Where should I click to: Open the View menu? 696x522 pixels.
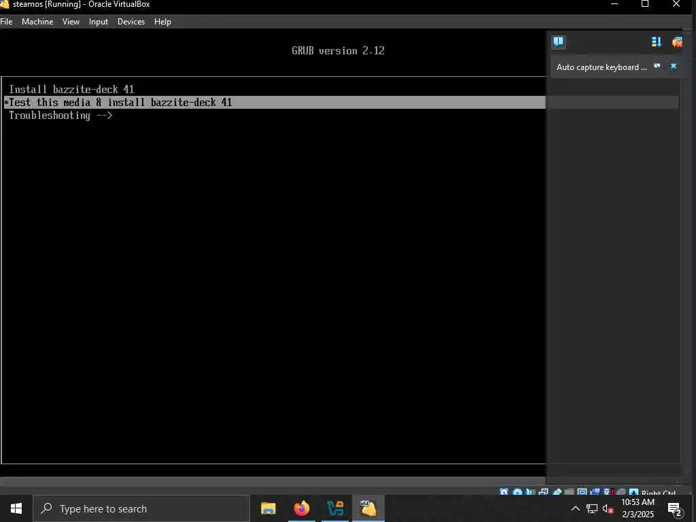click(x=71, y=21)
